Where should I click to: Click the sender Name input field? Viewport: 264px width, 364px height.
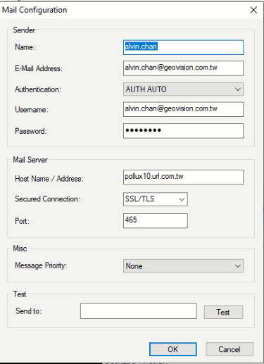tap(183, 47)
